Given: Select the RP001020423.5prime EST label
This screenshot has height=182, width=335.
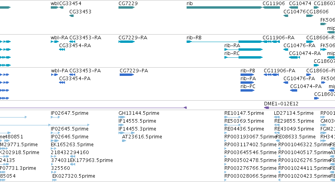Looking at the screenshot, I should point(304,176).
